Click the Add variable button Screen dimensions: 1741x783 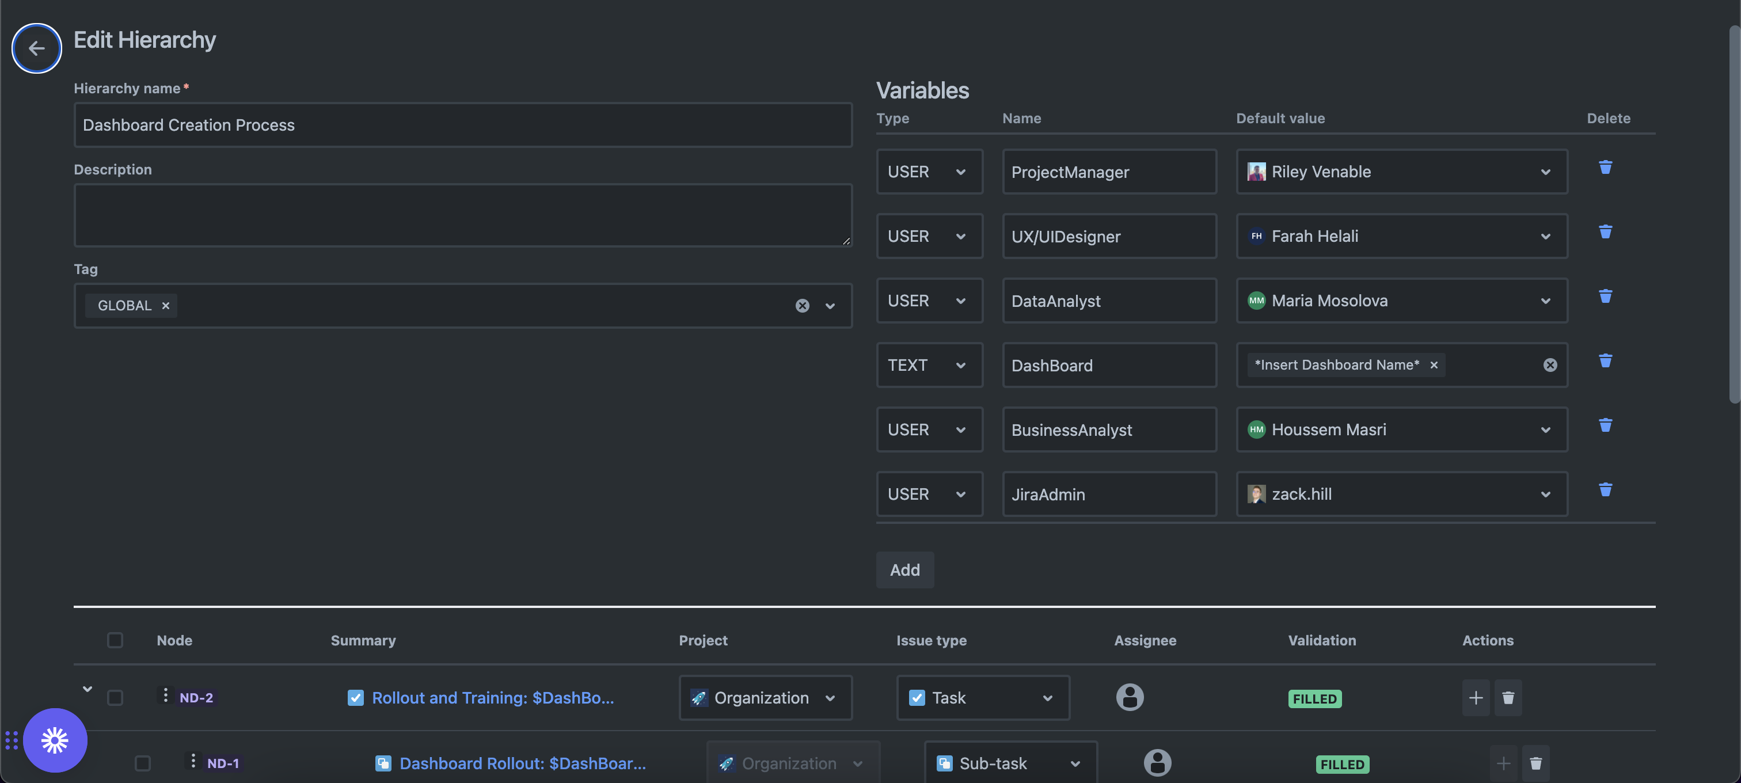click(904, 569)
